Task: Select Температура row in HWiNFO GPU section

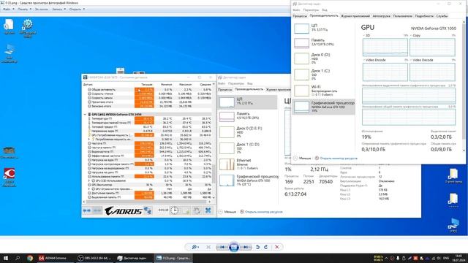Action: 148,118
